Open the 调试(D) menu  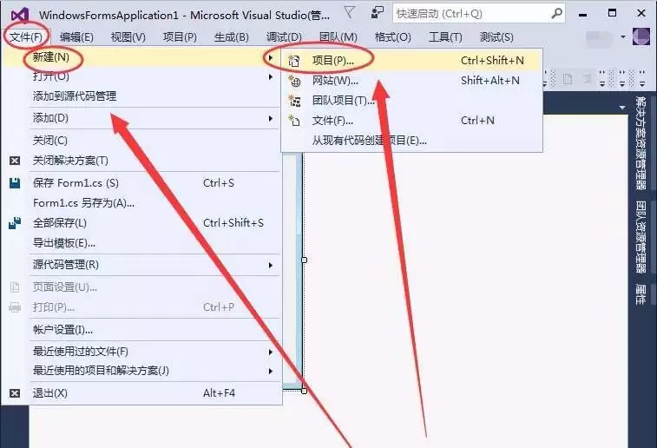point(284,36)
